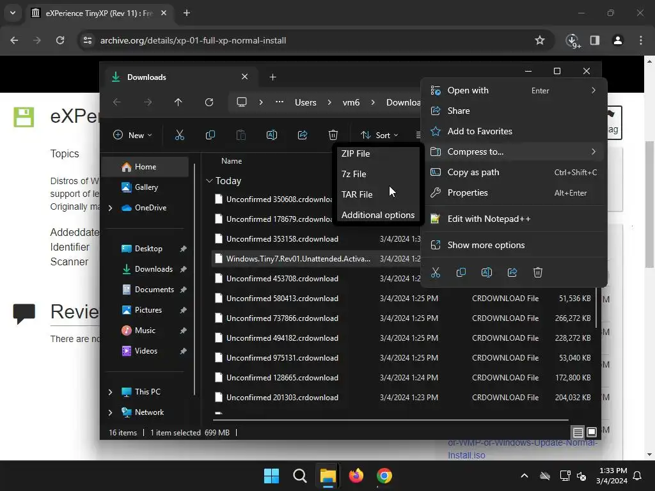Open Firefox from the taskbar

point(356,476)
